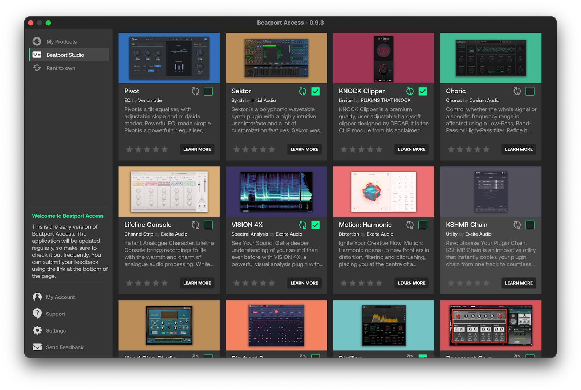
Task: Check the Lifeline Console checkbox
Action: (208, 225)
